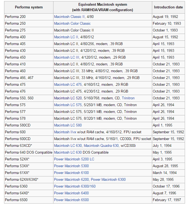Click the August 15, 1992 date
Viewport: 188px width, 206px height.
coord(165,37)
